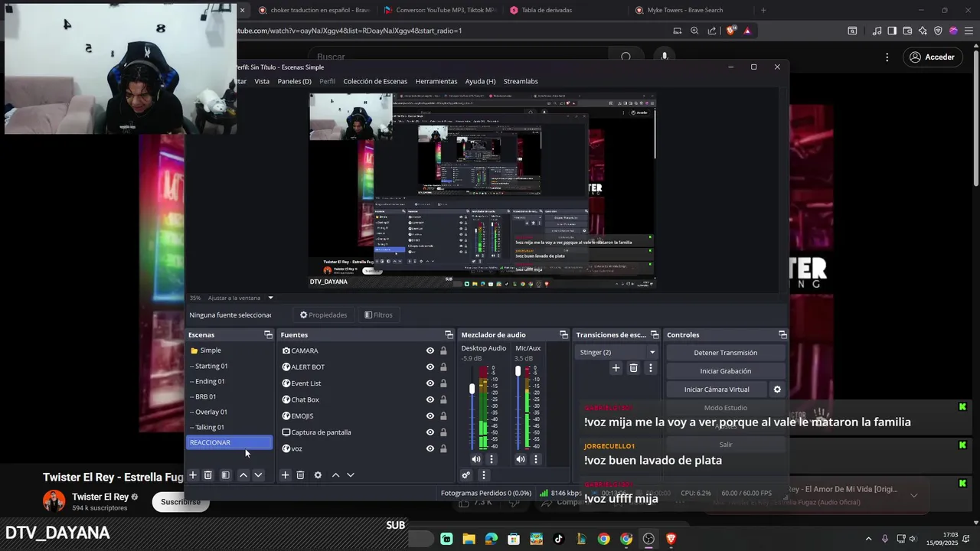980x551 pixels.
Task: Open the audio mixer bottom three-dot menu
Action: (x=483, y=475)
